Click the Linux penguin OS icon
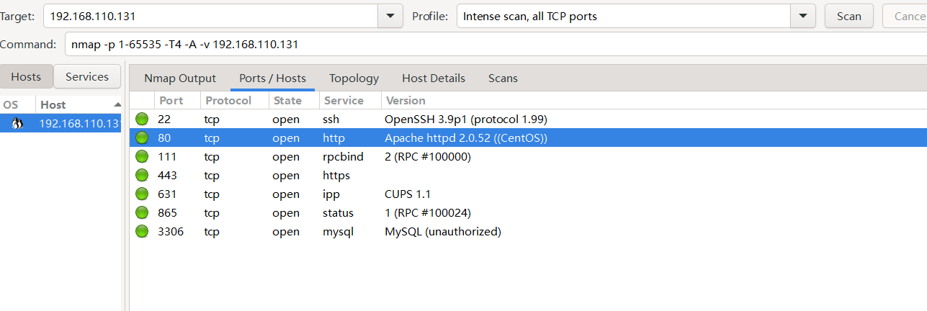The height and width of the screenshot is (311, 927). click(17, 123)
